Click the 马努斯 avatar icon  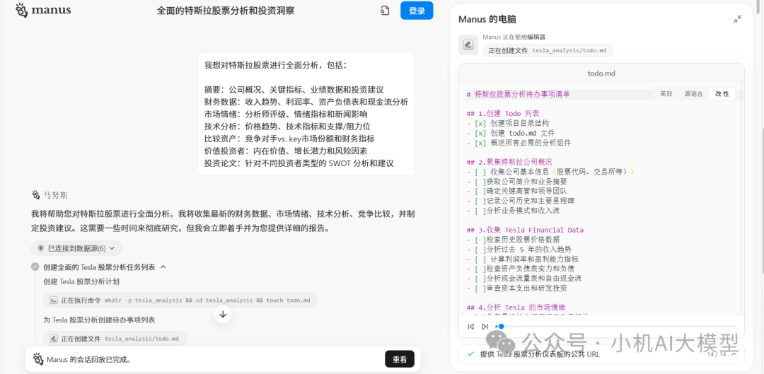[x=35, y=195]
